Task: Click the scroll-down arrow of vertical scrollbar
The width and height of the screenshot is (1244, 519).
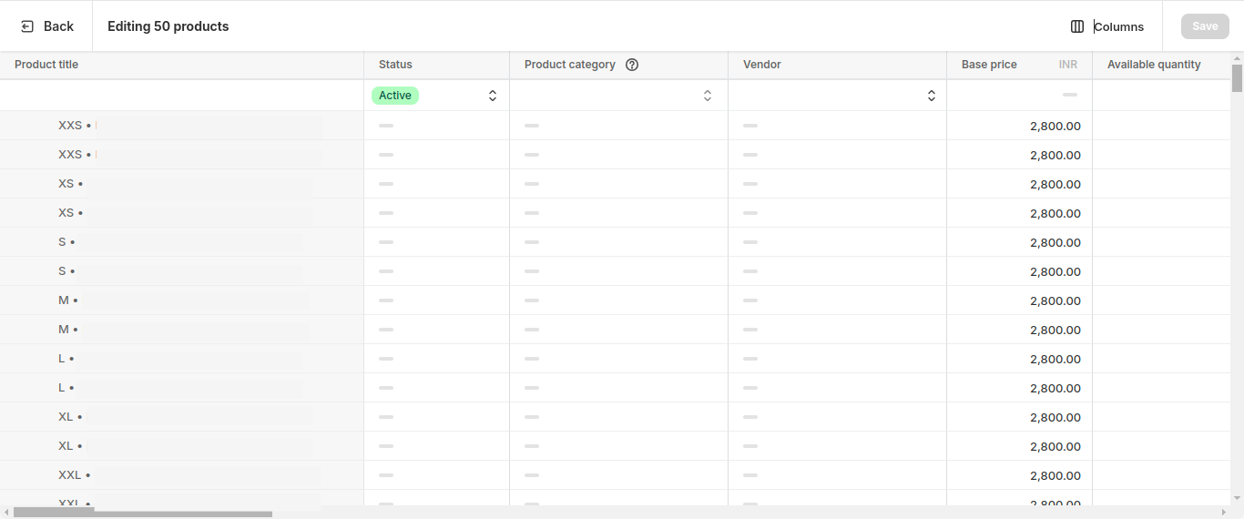Action: pyautogui.click(x=1237, y=498)
